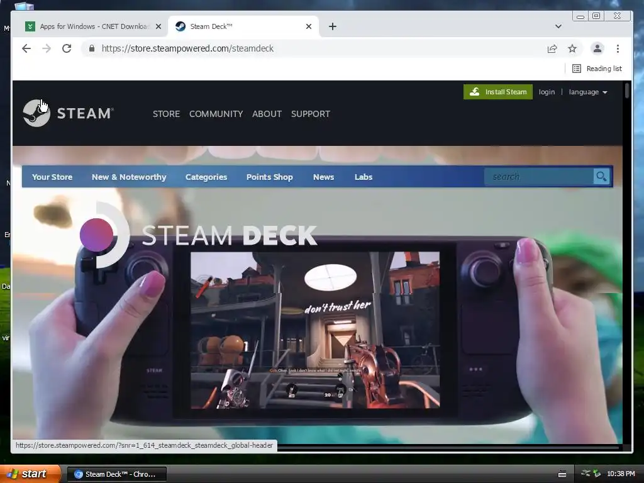Viewport: 644px width, 483px height.
Task: Open the Categories menu
Action: click(x=206, y=177)
